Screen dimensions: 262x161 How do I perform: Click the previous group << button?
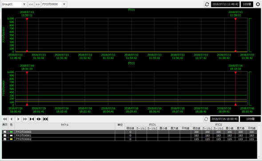(31, 4)
